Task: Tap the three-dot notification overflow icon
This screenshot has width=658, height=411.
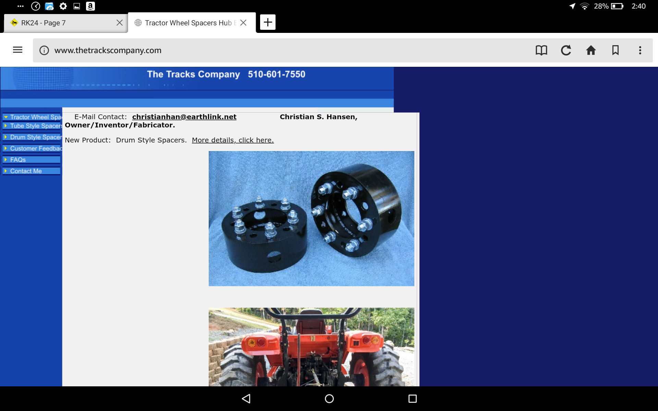Action: point(21,6)
